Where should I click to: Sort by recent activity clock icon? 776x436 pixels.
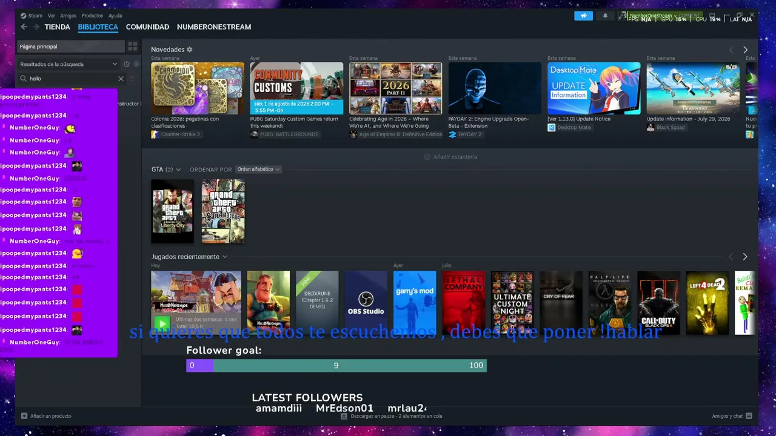[127, 64]
